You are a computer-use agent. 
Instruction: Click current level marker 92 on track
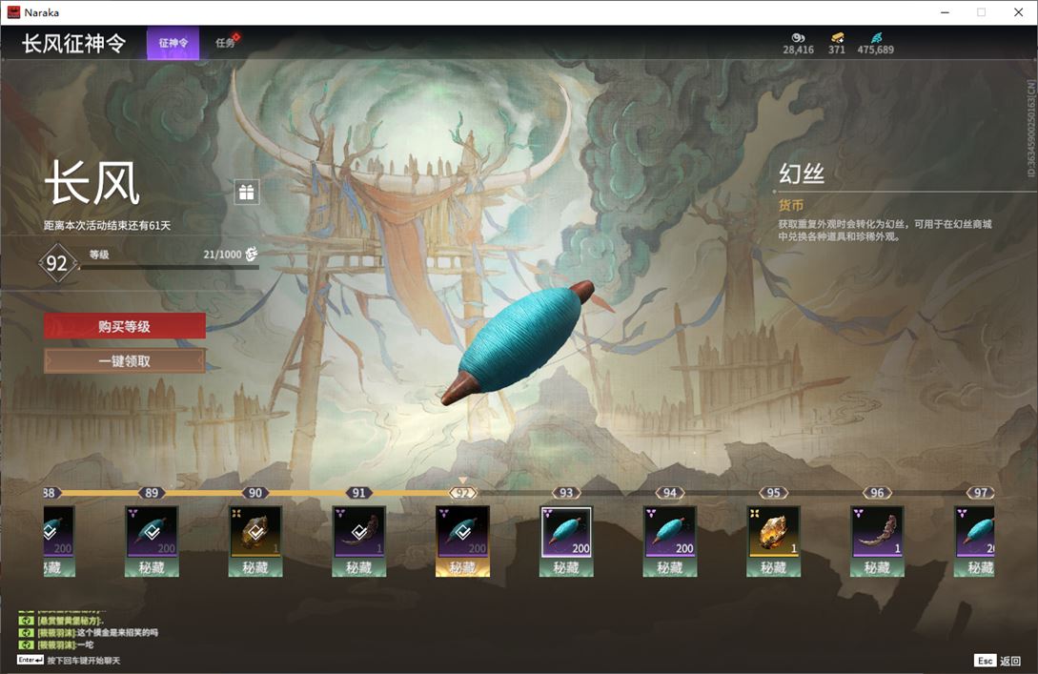pos(462,493)
